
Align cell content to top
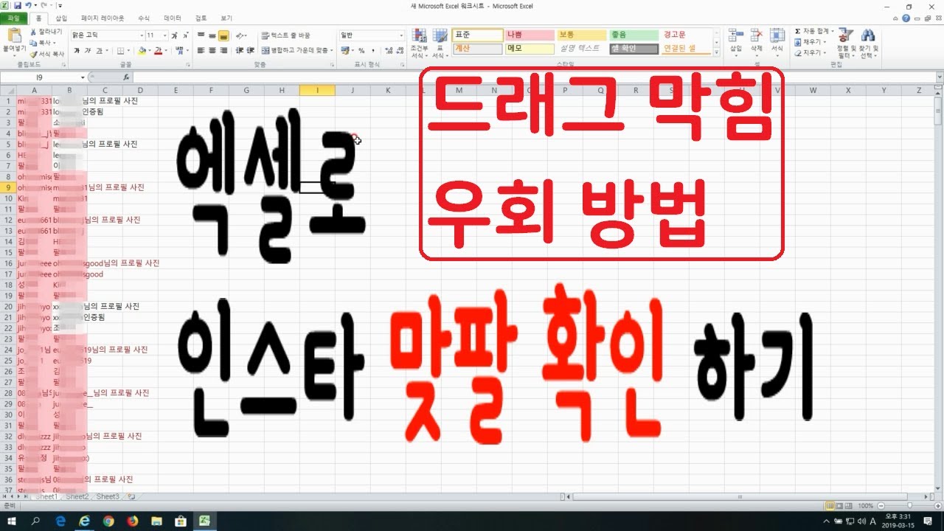[x=201, y=35]
